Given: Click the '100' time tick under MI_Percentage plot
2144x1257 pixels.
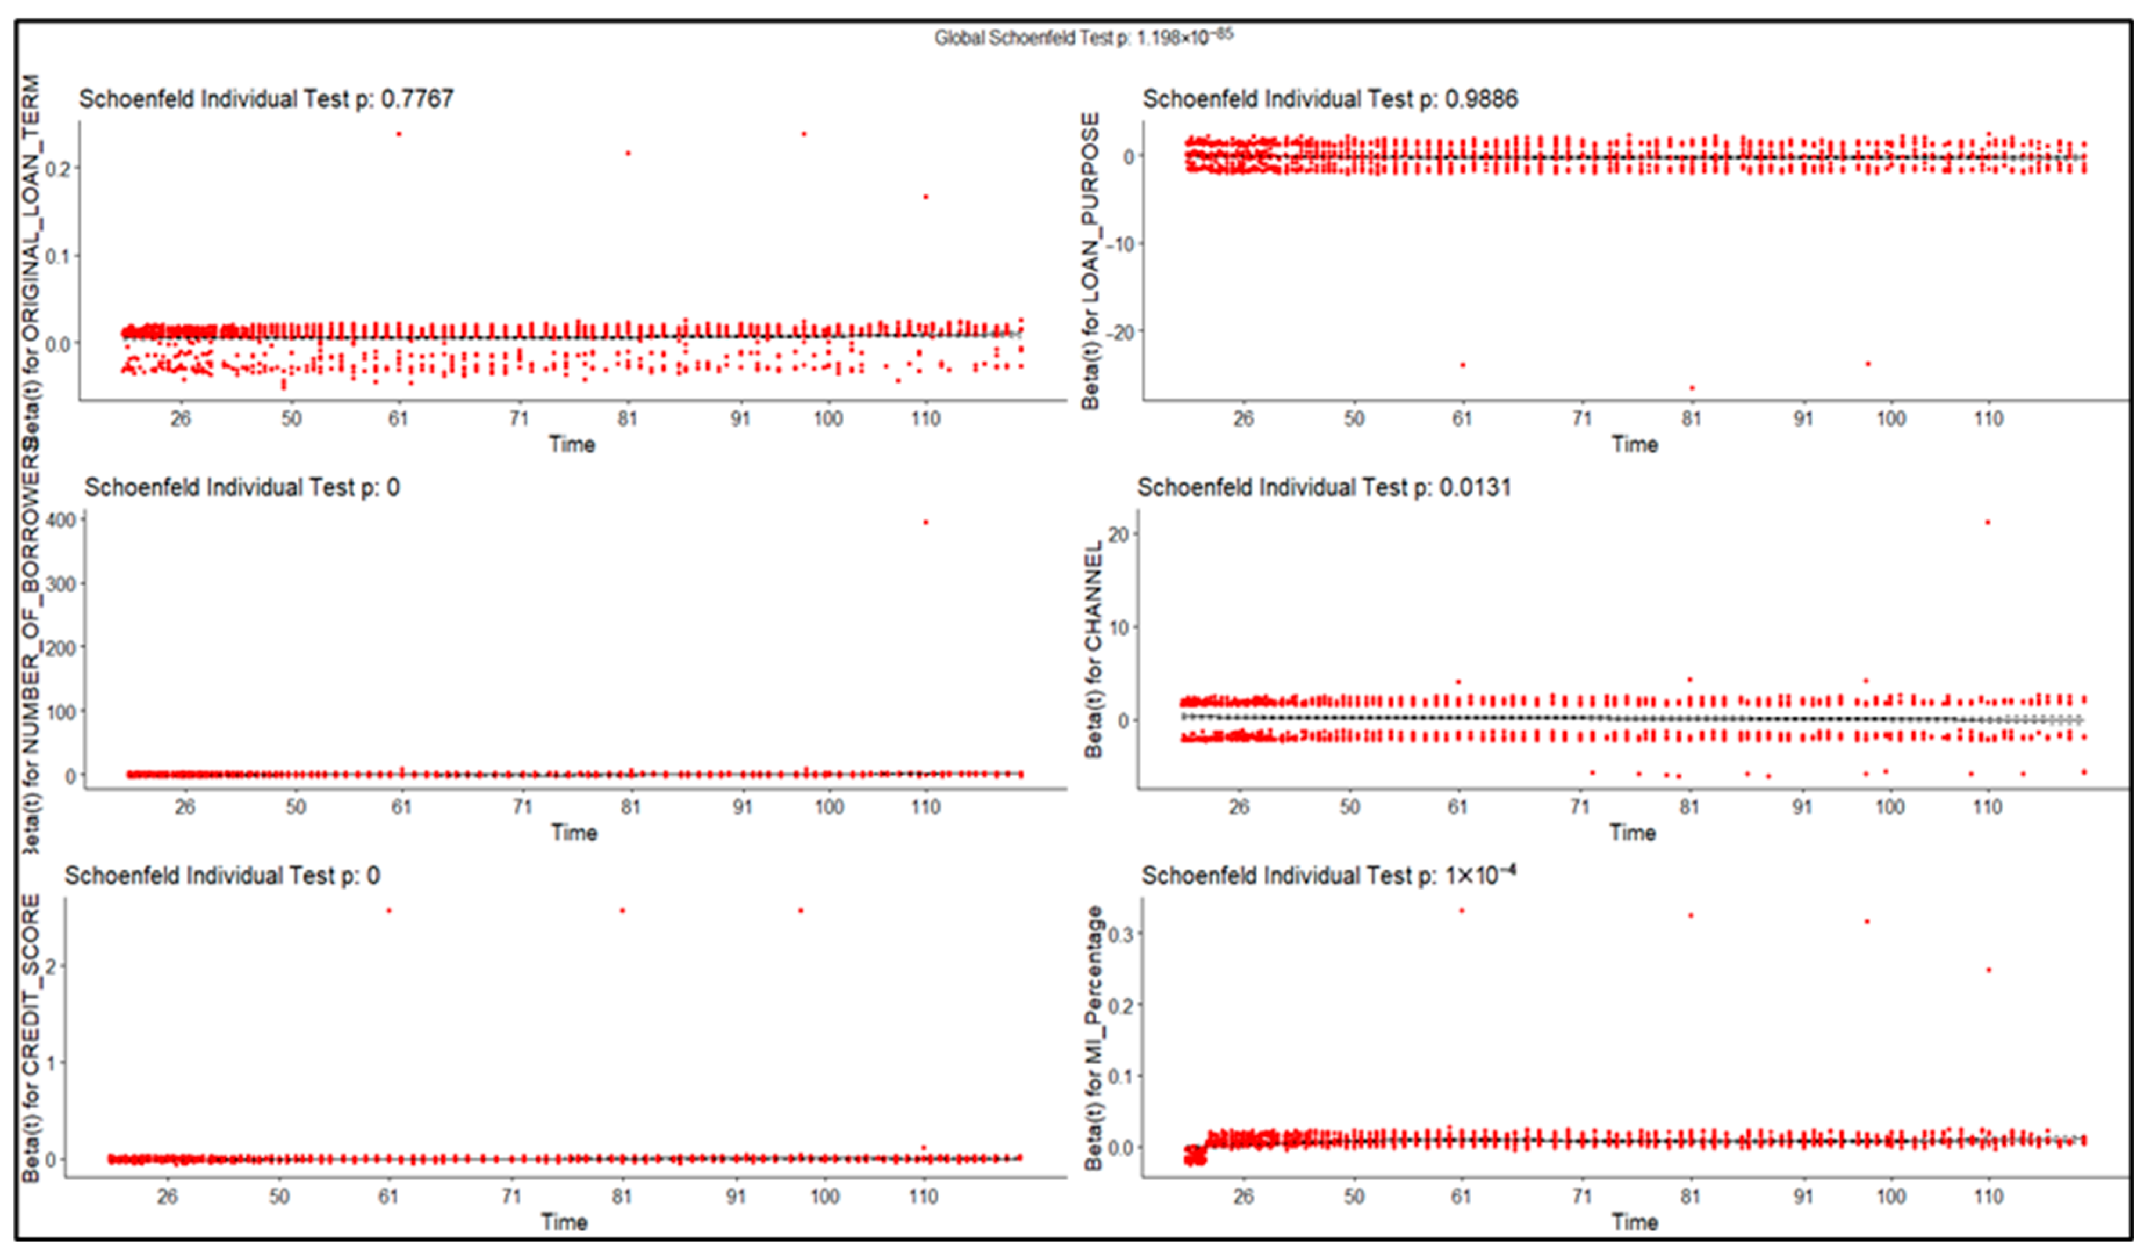Looking at the screenshot, I should [x=1890, y=1197].
